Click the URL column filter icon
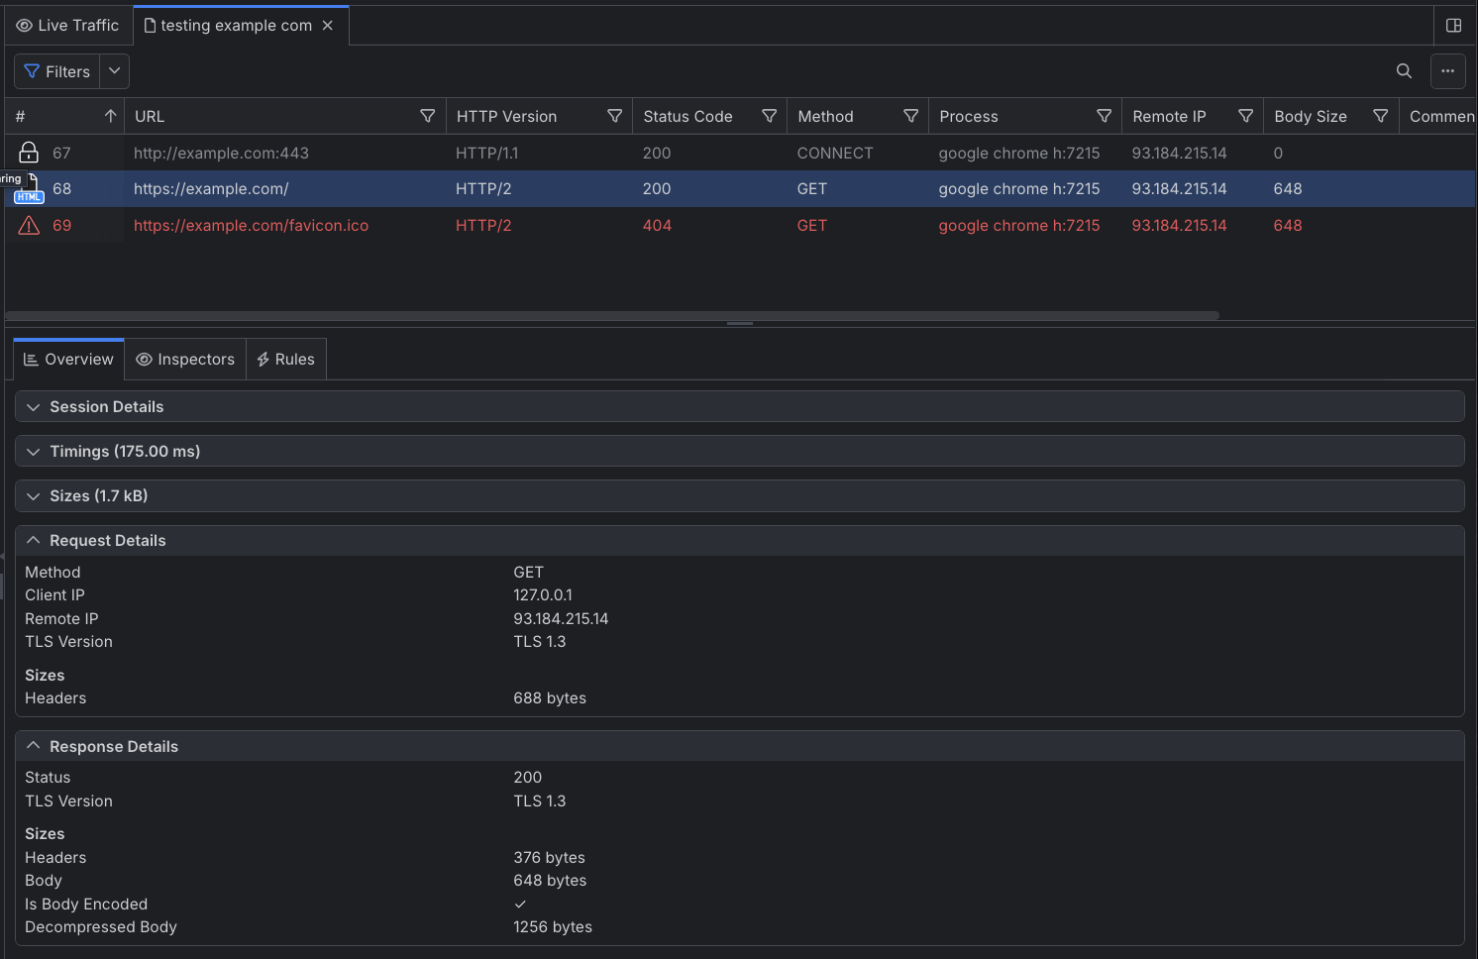This screenshot has height=959, width=1478. coord(428,116)
